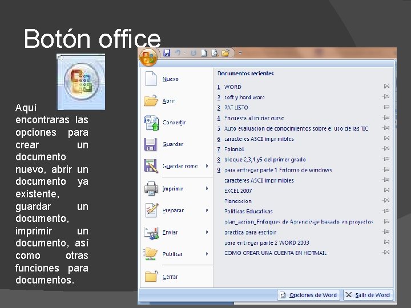Screen dimensions: 411x308
Task: Click the round Office button
Action: 148,57
